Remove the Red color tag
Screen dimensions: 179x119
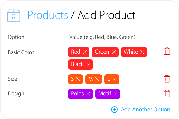(85, 52)
